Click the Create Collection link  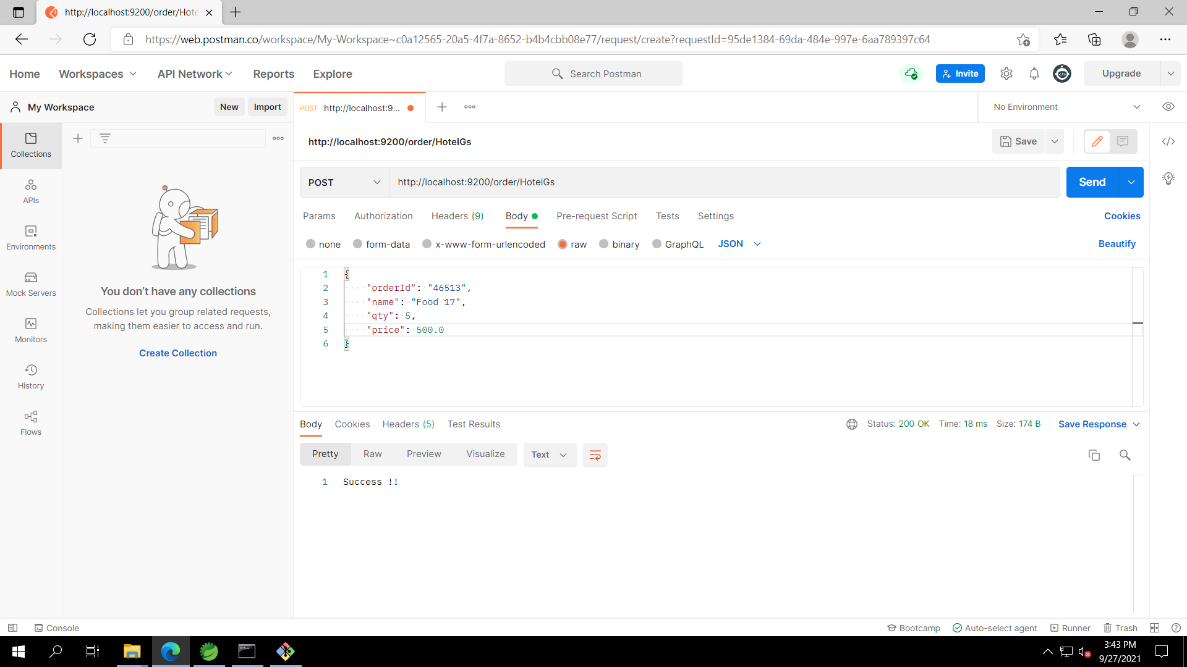point(178,353)
